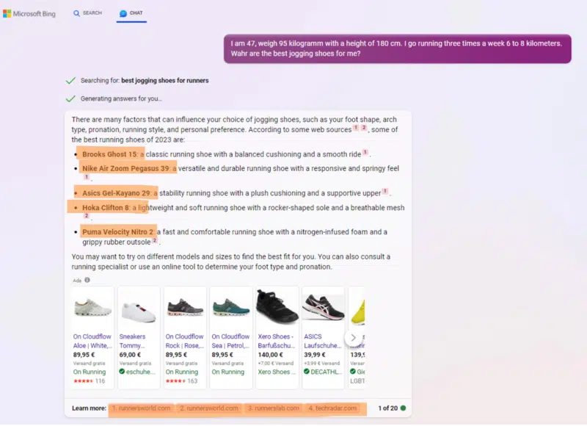Viewport: 587px width, 426px height.
Task: Click citation 2 after Hoka Clifton 8 line
Action: [x=87, y=216]
